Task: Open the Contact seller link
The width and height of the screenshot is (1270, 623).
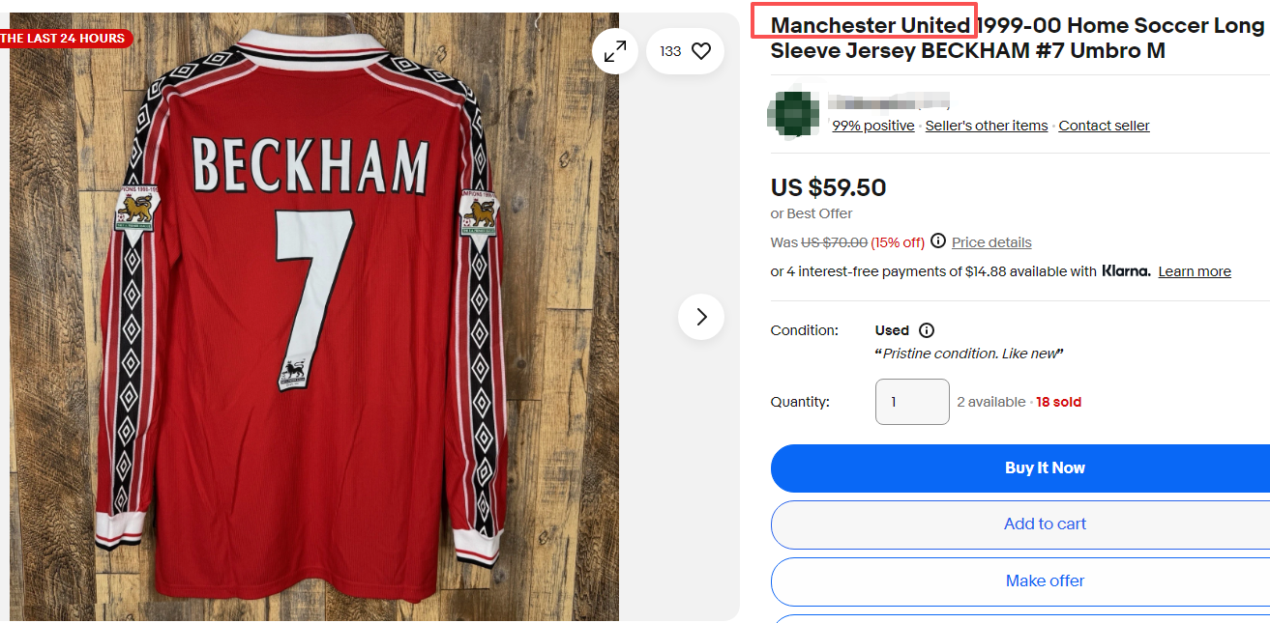Action: [x=1104, y=126]
